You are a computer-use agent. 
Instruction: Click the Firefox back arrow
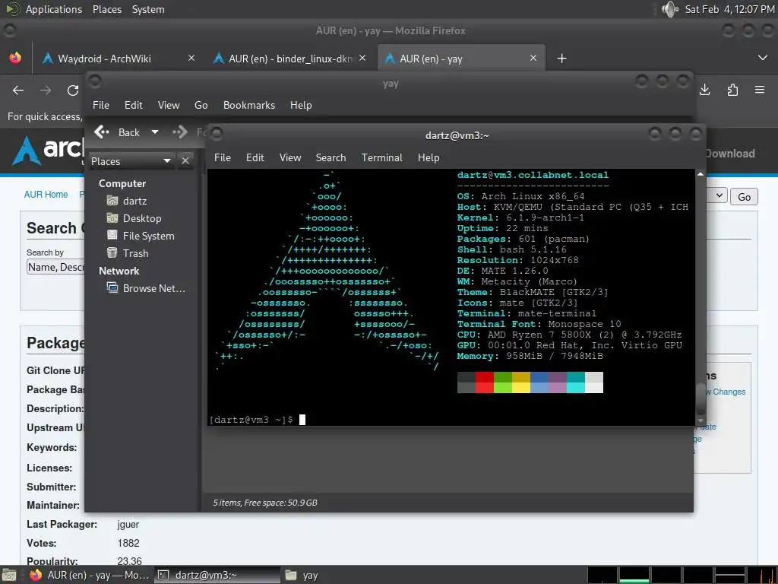(18, 90)
